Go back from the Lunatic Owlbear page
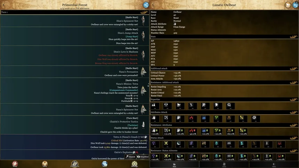The width and height of the screenshot is (299, 168). 153,5
